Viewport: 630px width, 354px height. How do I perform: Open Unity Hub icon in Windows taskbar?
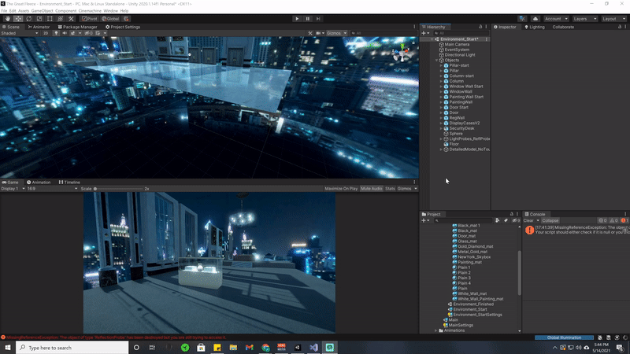tap(298, 347)
